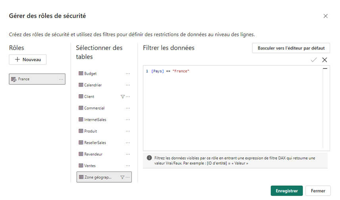Select the Revendeur table
This screenshot has height=200, width=340.
(x=104, y=154)
